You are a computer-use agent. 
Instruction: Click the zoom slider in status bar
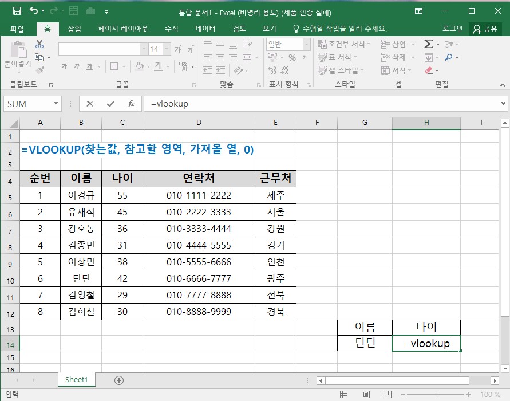[436, 395]
